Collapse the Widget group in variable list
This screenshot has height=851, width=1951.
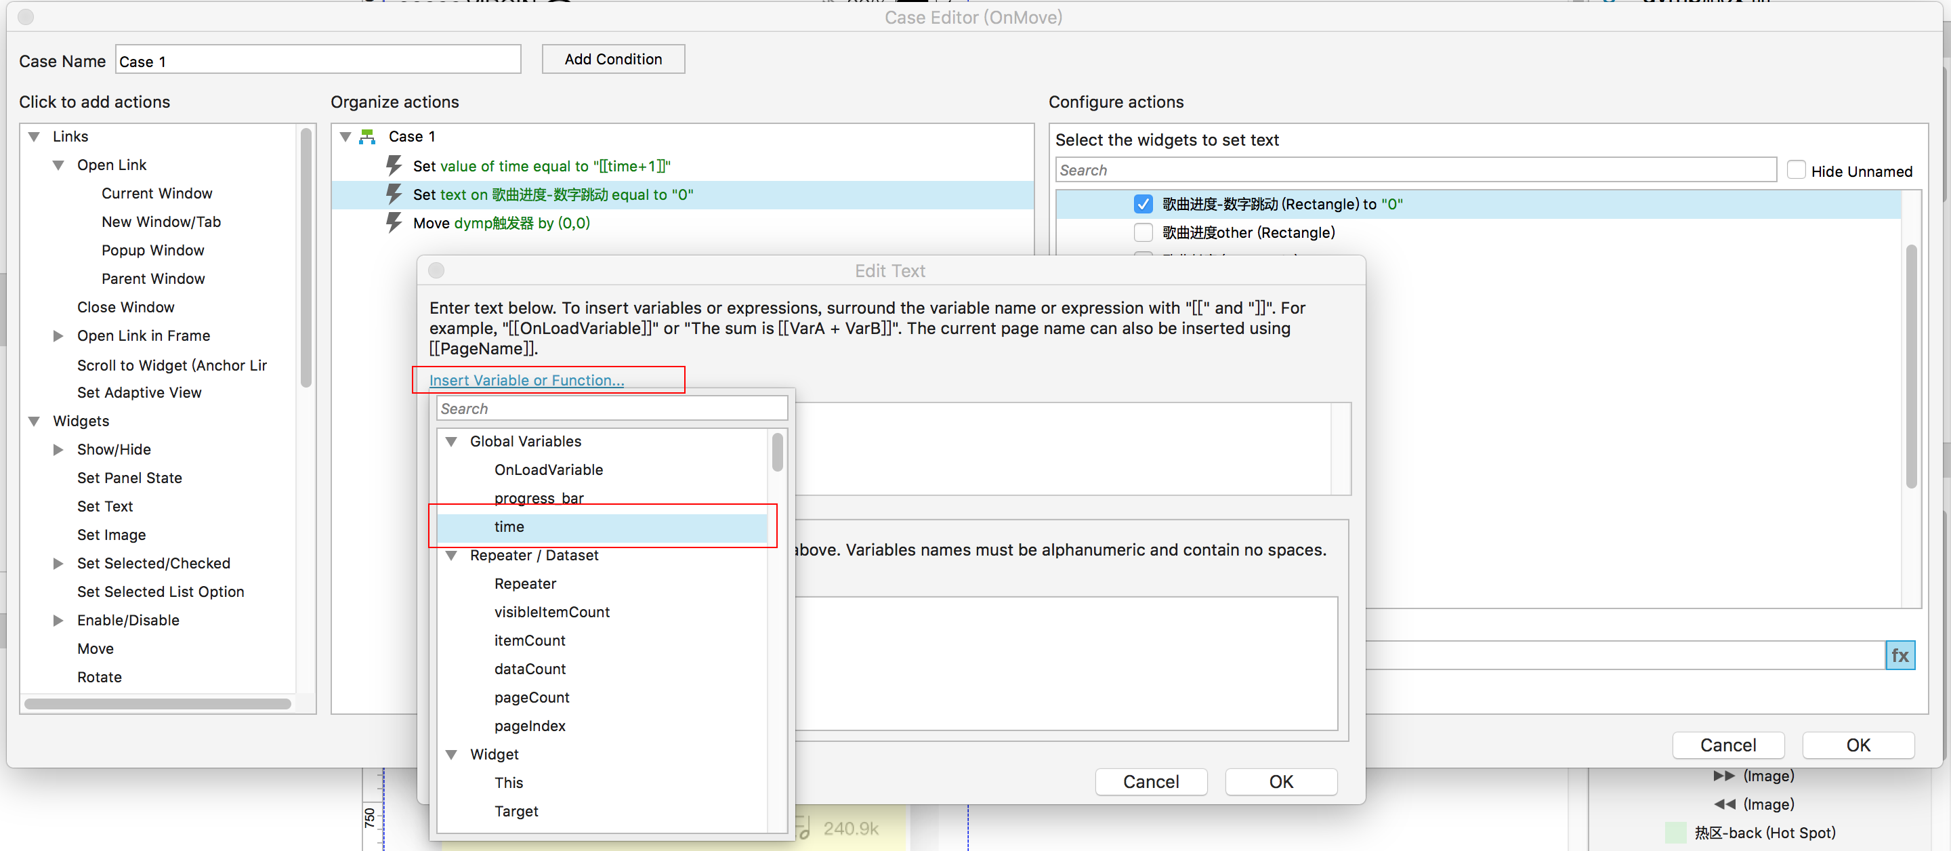[x=451, y=755]
